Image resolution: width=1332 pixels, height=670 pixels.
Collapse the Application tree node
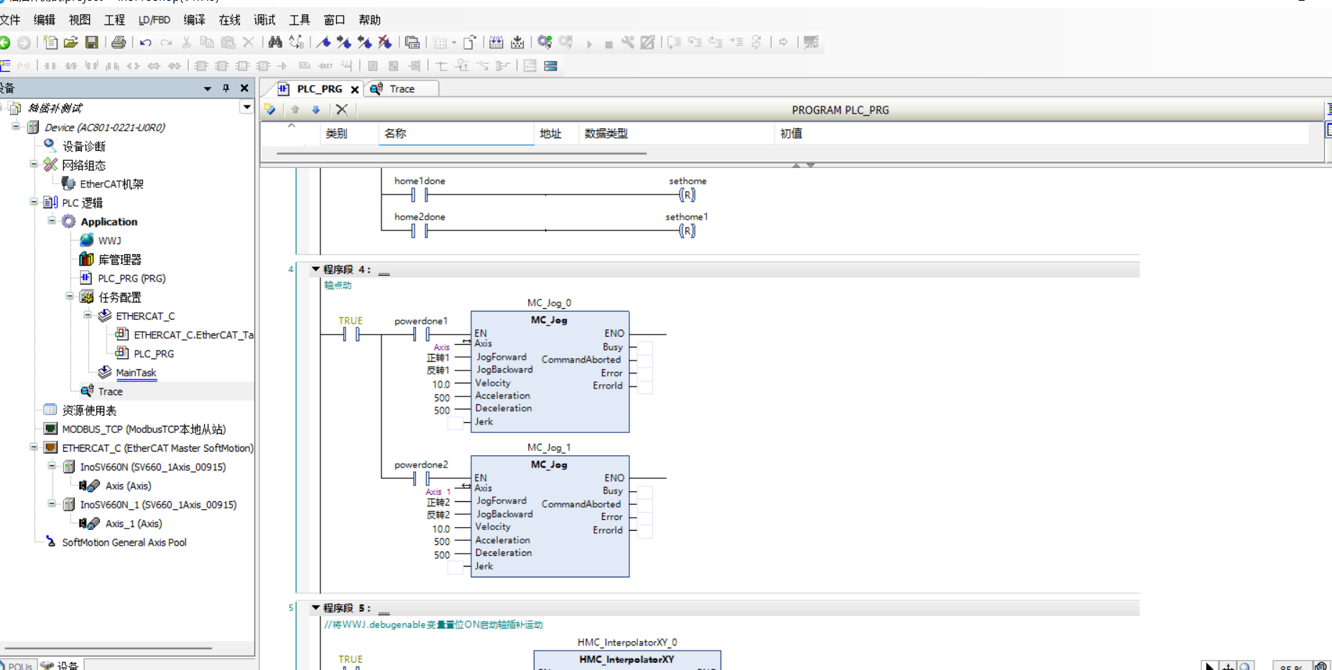52,220
